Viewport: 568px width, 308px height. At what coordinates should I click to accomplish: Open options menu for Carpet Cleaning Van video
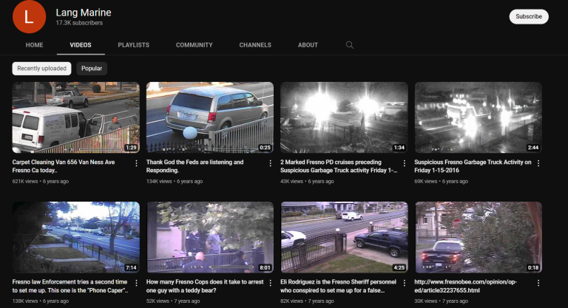(136, 163)
